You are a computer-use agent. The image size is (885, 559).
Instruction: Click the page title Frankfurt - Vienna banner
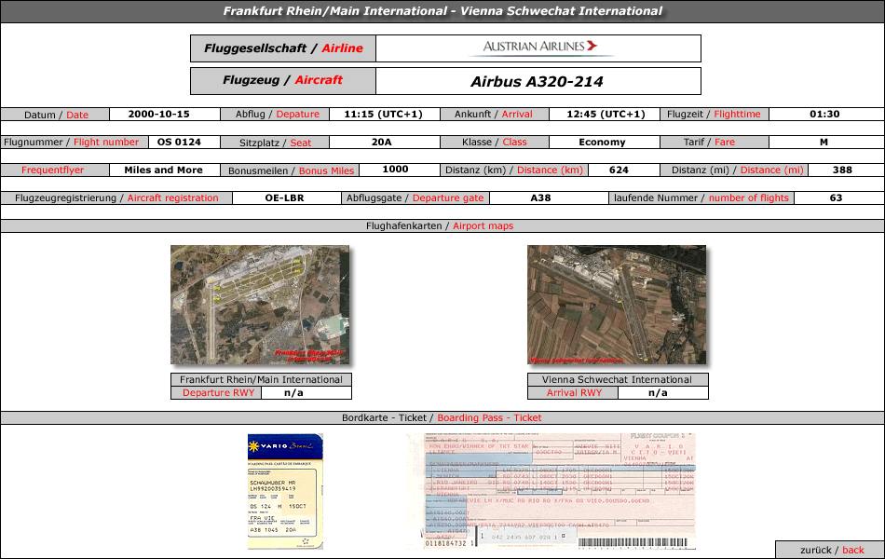click(442, 11)
